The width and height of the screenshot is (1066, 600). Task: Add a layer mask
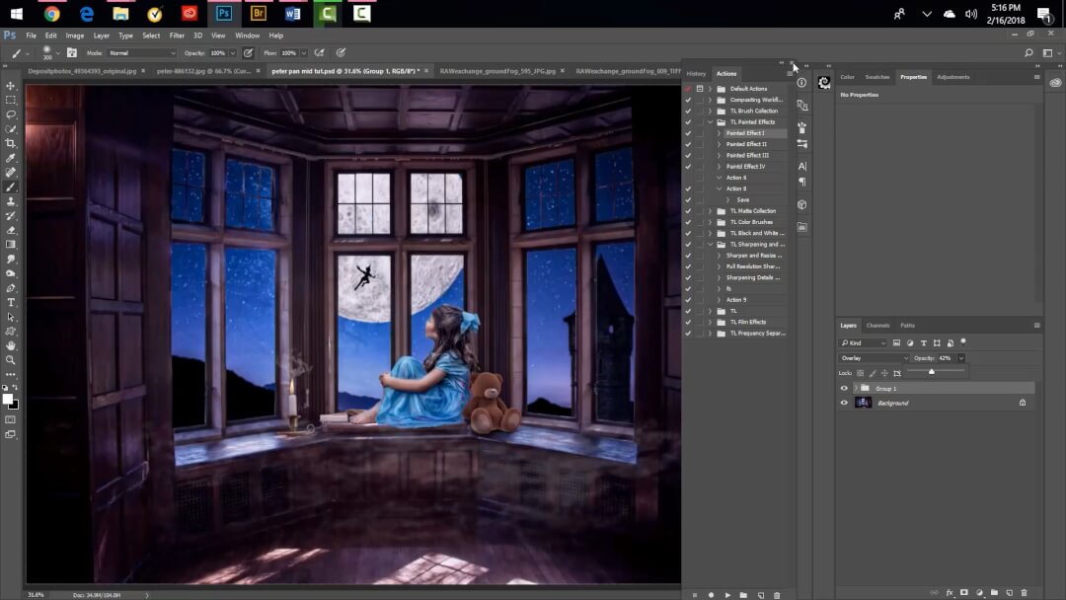[964, 593]
